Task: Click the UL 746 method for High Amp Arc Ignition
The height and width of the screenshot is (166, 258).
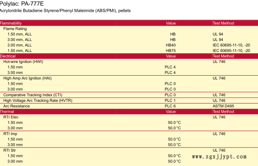Action: tap(219, 78)
